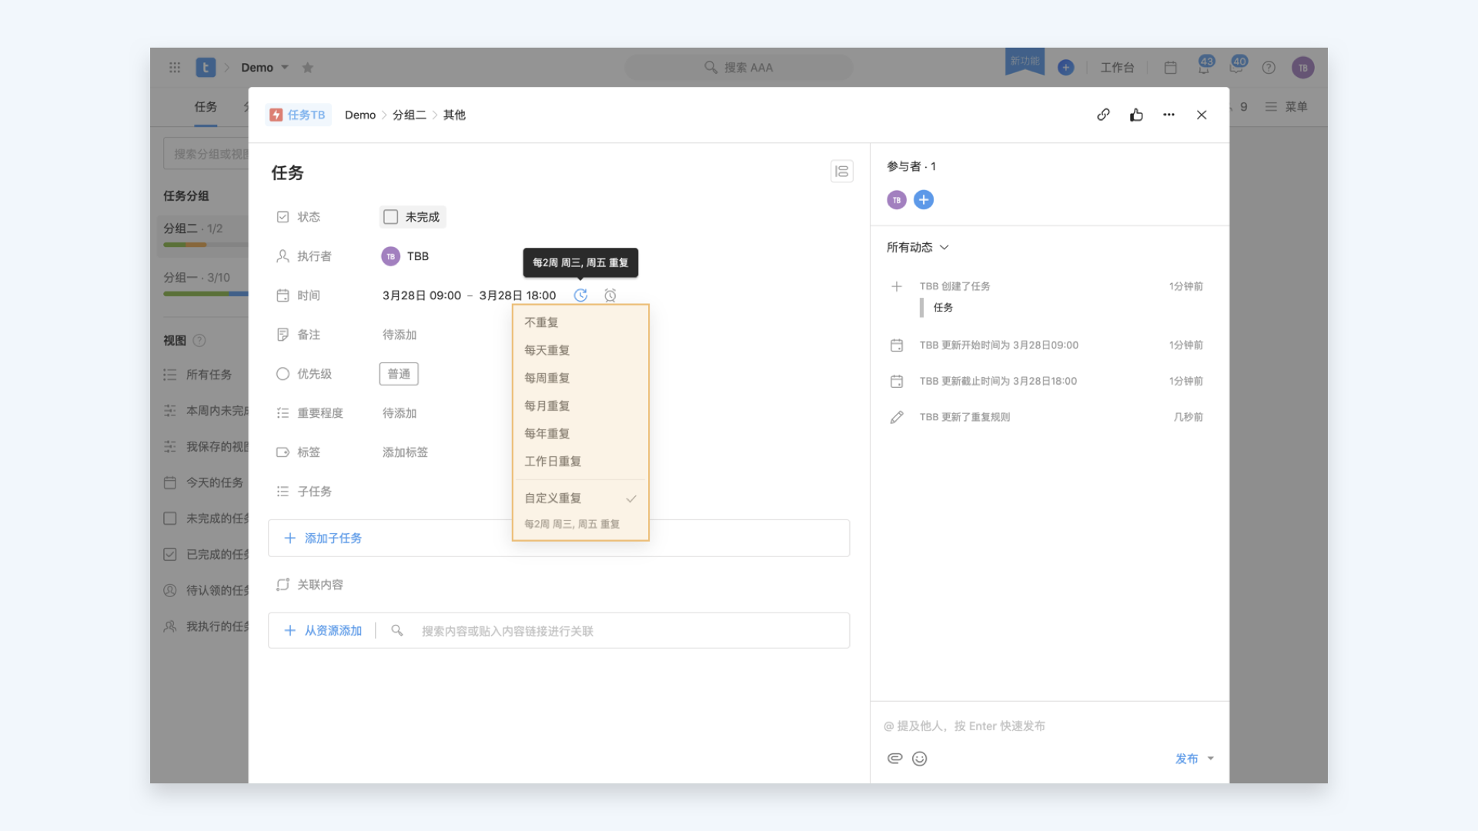Select 每年重复 option
This screenshot has width=1478, height=831.
(580, 433)
